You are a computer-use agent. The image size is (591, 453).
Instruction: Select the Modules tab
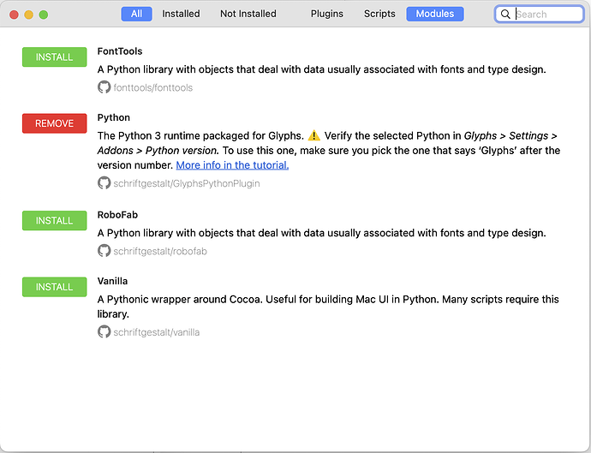pos(435,14)
